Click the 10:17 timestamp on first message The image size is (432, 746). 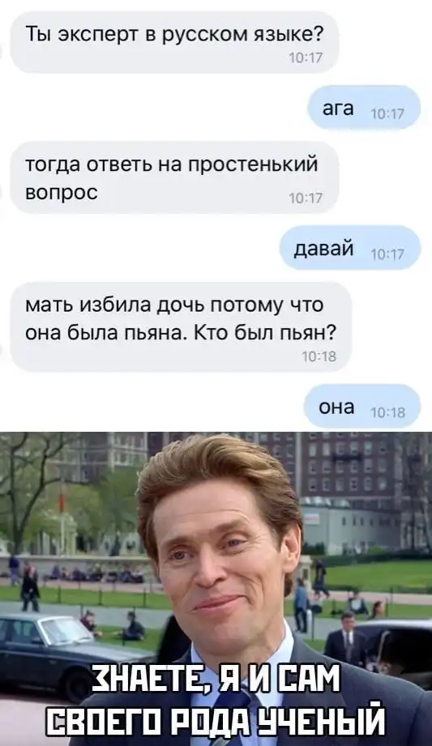coord(306,58)
